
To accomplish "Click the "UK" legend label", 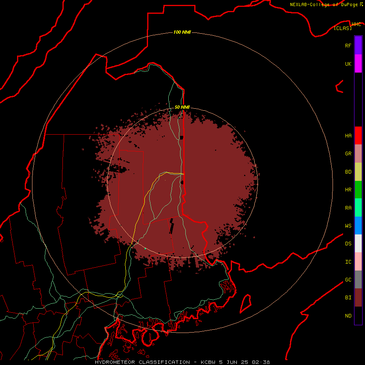I will click(x=348, y=64).
